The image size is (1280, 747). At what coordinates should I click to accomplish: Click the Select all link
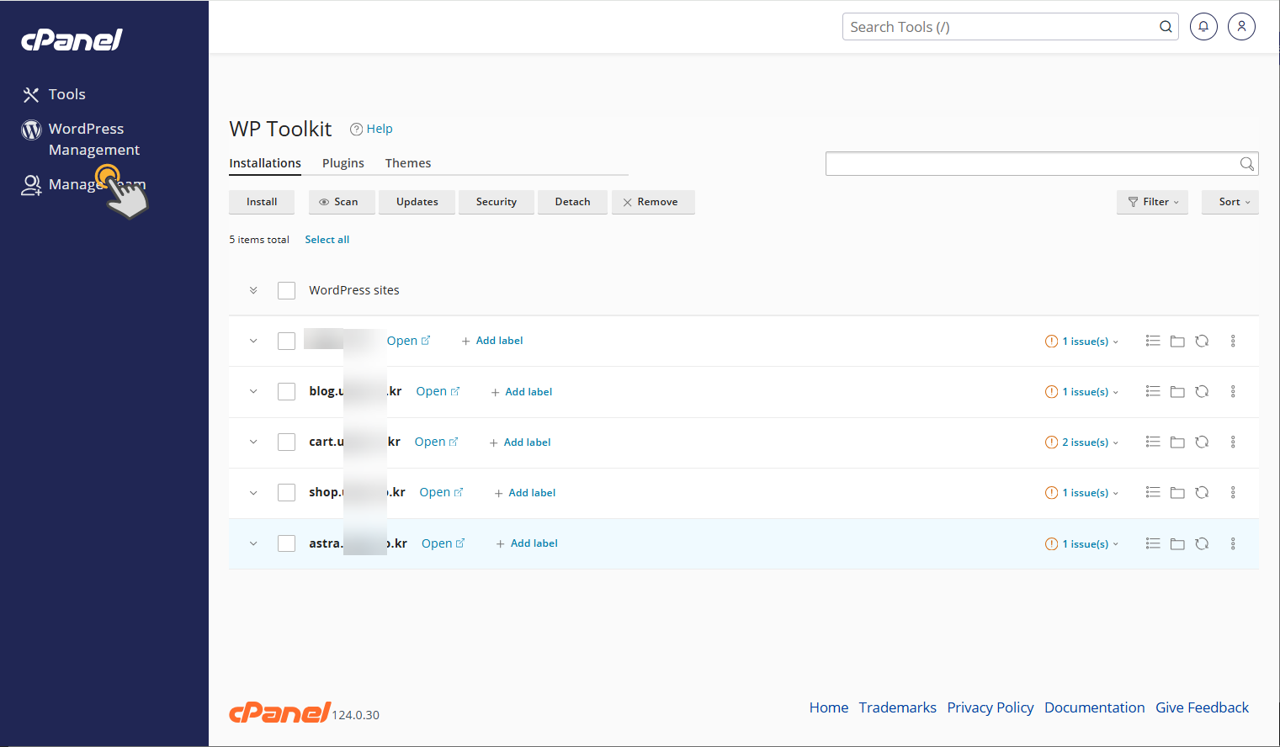[x=327, y=240]
